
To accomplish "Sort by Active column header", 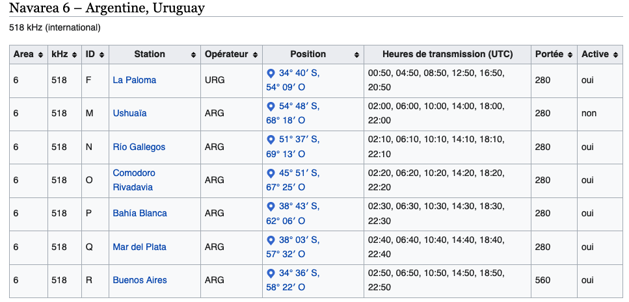I will point(615,55).
